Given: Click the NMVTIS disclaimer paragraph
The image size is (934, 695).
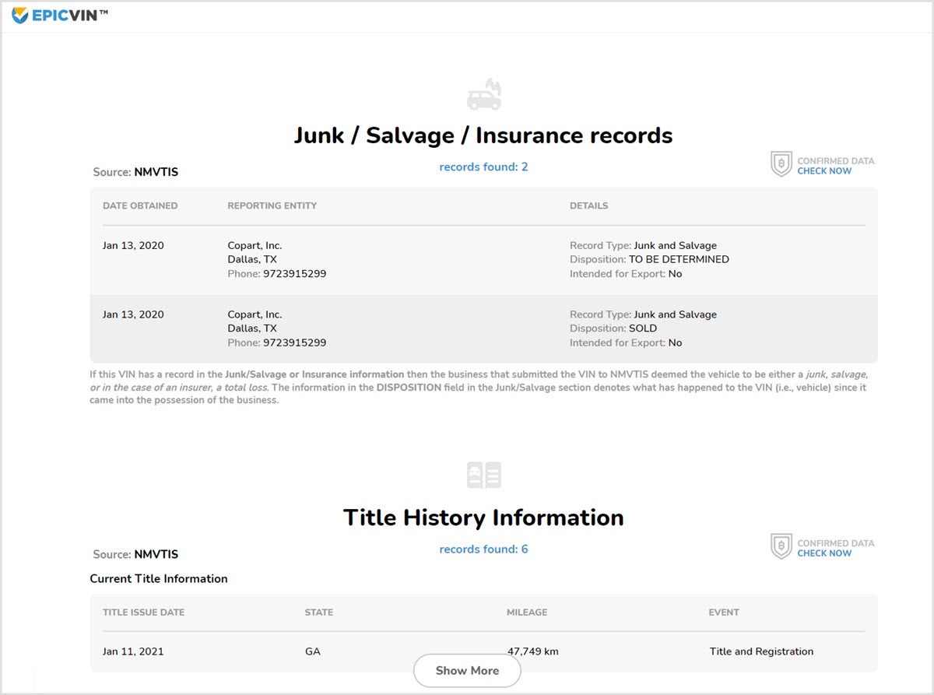Looking at the screenshot, I should tap(479, 387).
